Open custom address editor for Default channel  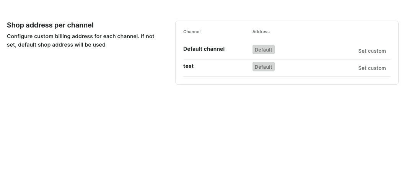(371, 51)
